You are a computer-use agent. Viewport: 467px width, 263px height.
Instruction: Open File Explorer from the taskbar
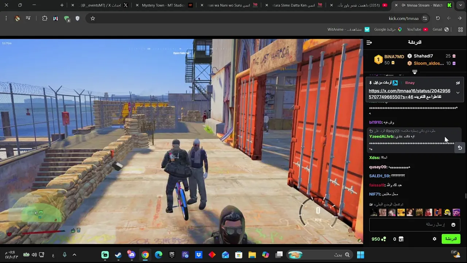tap(252, 255)
